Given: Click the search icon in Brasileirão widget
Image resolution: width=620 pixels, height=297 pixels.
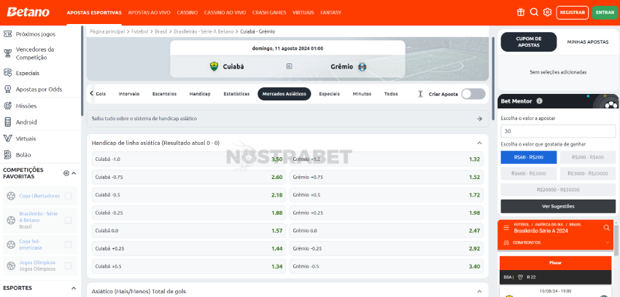Looking at the screenshot, I should click(607, 228).
